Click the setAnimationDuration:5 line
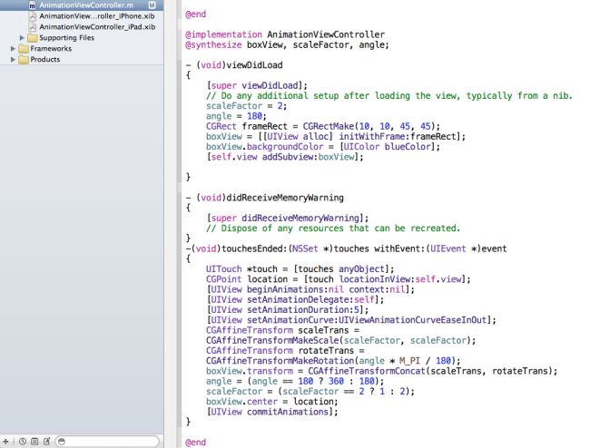 [288, 309]
